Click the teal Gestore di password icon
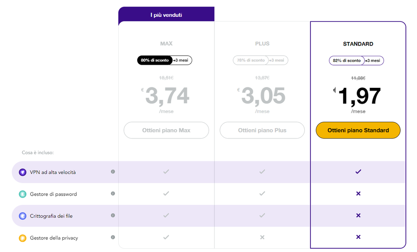The height and width of the screenshot is (252, 417). (x=23, y=194)
